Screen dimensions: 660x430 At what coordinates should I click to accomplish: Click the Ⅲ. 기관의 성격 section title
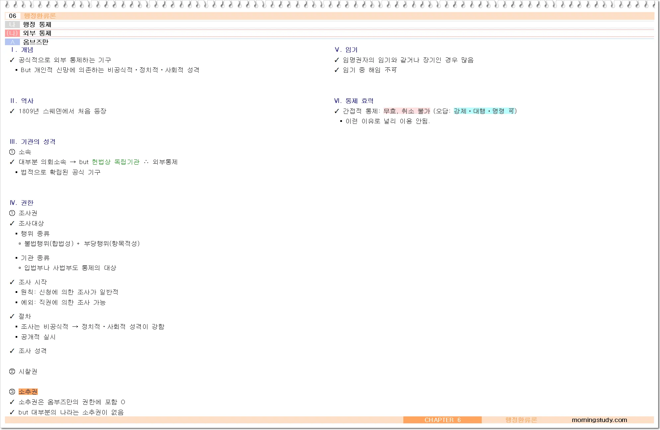(33, 142)
